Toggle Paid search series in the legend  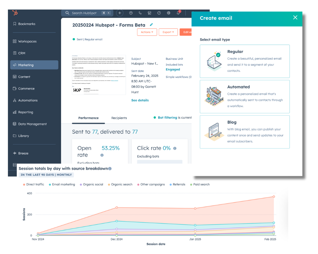tap(200, 184)
